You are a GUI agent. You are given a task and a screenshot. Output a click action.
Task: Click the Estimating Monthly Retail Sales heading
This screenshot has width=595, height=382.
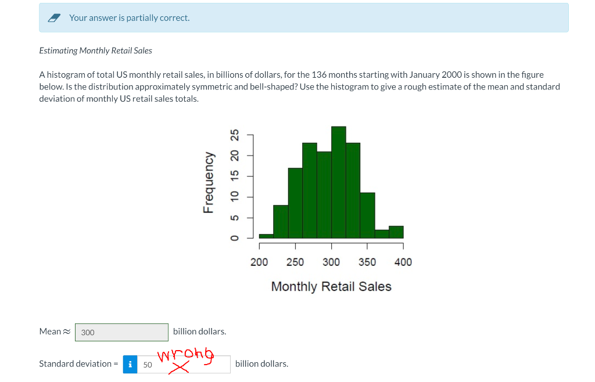point(95,51)
